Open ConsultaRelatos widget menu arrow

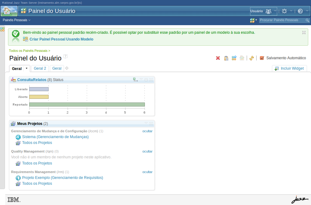[x=141, y=79]
